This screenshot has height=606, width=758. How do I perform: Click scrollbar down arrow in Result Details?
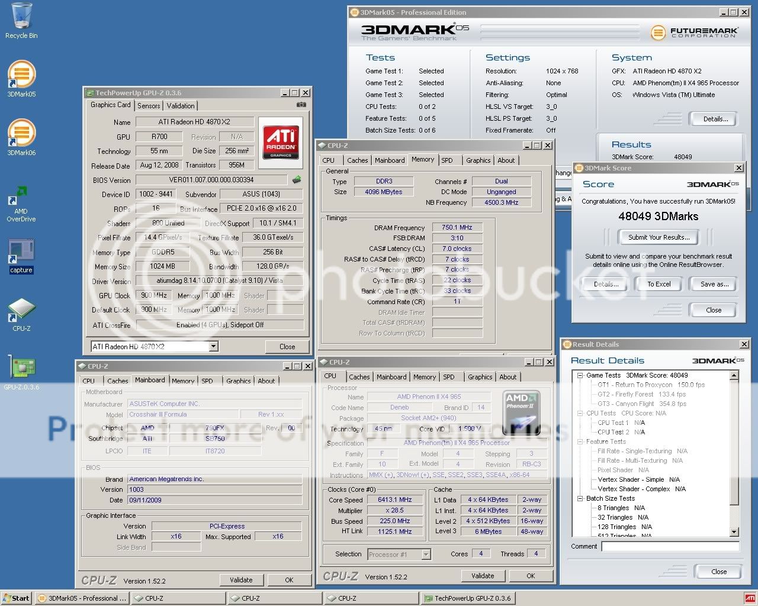(x=734, y=532)
